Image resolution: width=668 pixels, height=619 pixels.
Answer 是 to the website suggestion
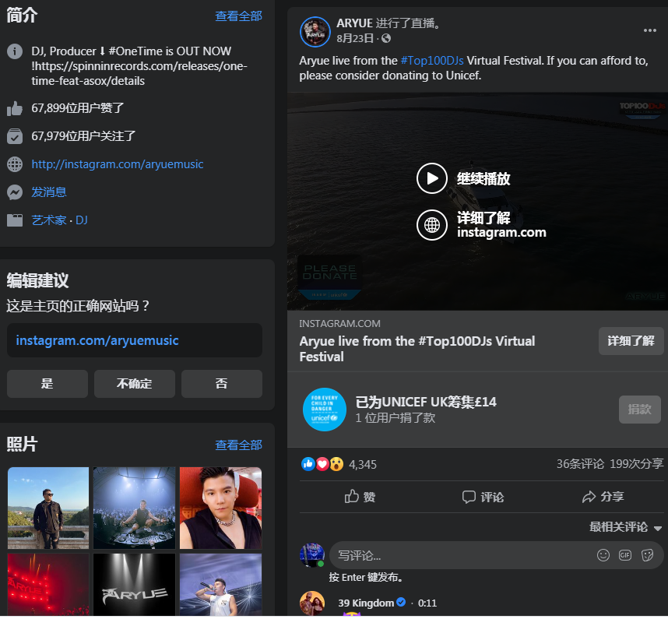click(x=47, y=383)
